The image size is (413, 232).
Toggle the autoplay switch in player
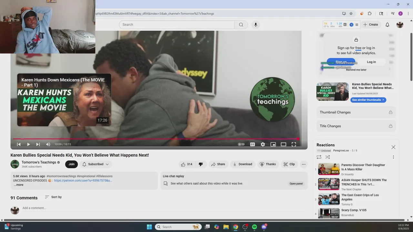241,144
